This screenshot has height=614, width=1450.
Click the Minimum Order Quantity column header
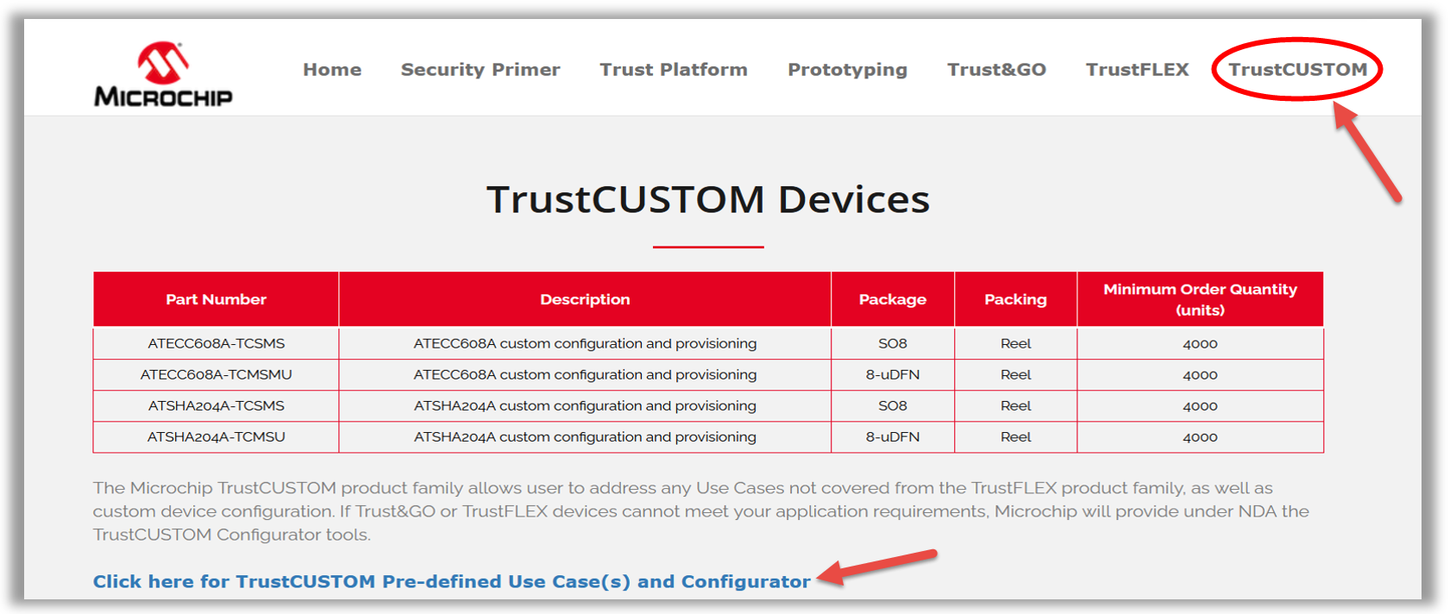click(1200, 299)
